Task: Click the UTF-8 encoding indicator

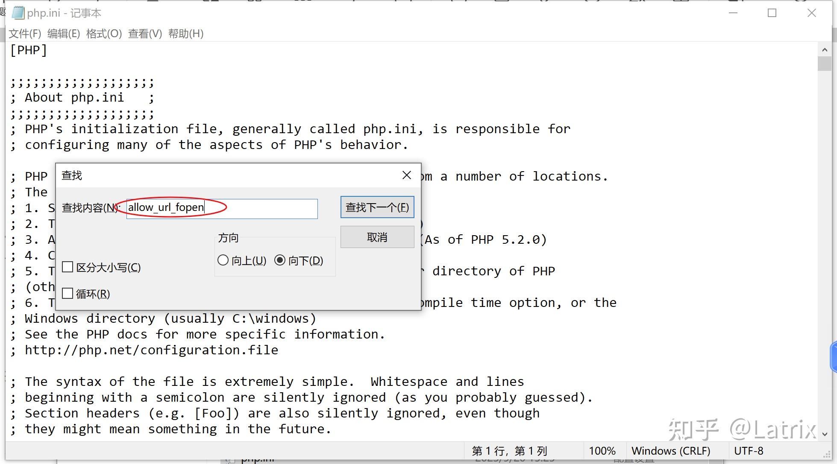Action: pos(749,451)
